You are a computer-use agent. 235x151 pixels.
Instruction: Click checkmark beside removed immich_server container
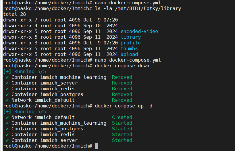(7, 83)
